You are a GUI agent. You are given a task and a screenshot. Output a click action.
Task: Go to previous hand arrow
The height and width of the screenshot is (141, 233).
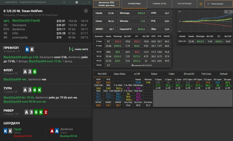click(64, 2)
